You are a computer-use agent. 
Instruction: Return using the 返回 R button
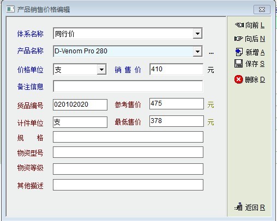(250, 207)
